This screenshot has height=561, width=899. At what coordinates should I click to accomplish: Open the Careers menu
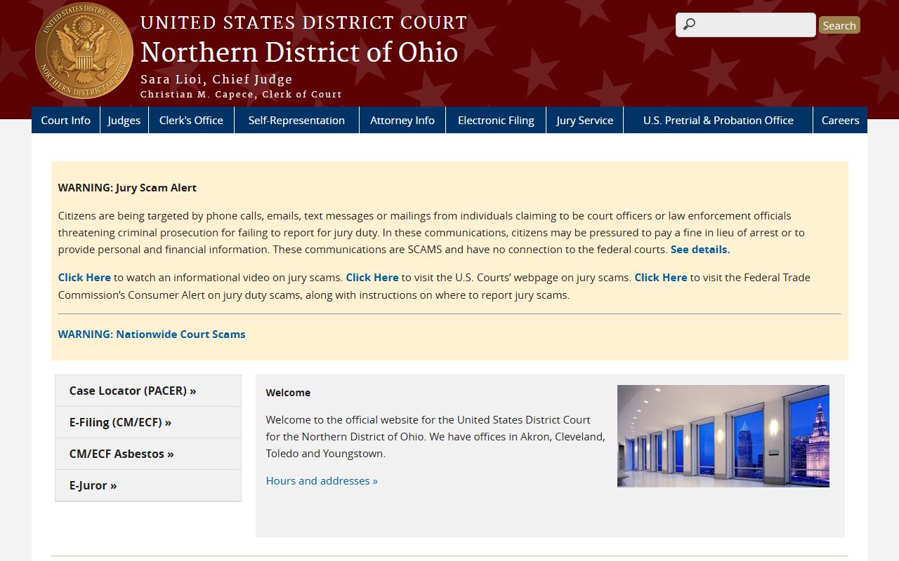840,120
